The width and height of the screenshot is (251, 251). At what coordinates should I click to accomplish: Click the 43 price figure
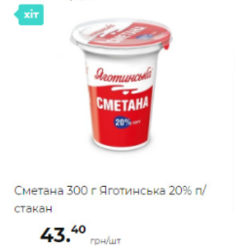pos(54,234)
